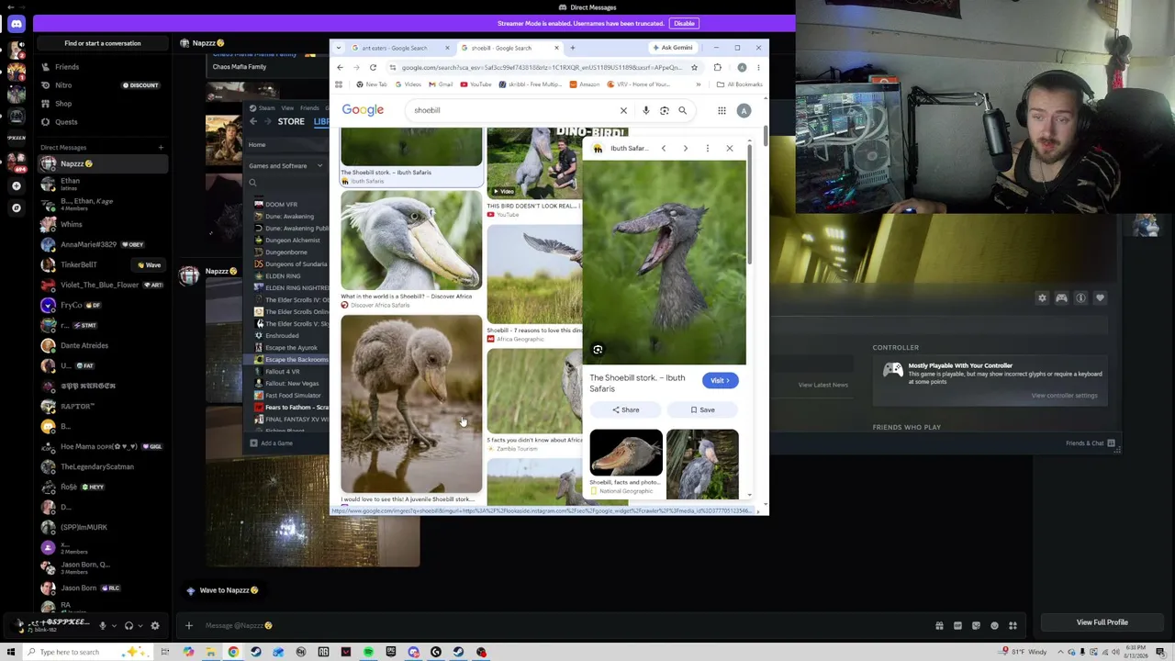Open Chrome extensions puzzle icon
Viewport: 1175px width, 661px height.
[x=718, y=67]
